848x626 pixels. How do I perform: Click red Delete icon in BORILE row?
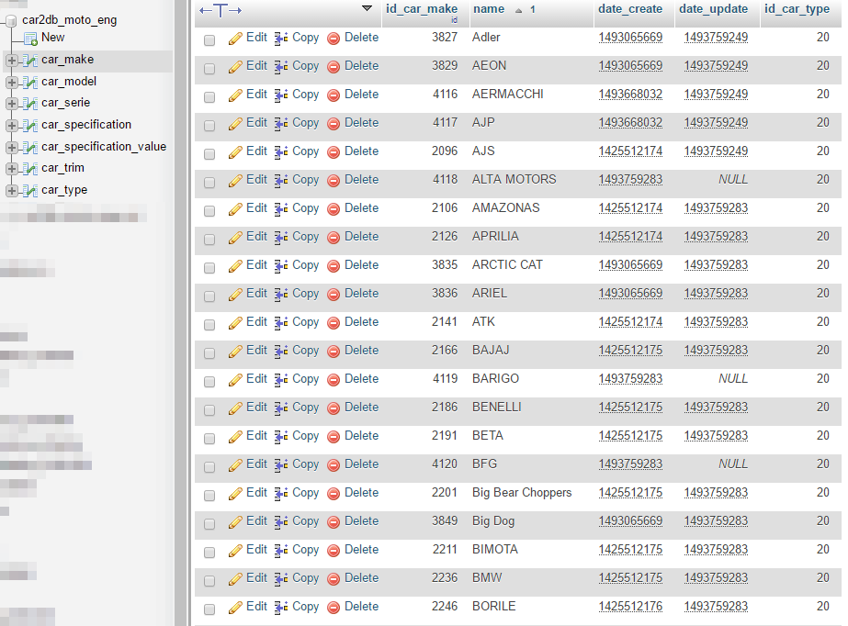334,607
